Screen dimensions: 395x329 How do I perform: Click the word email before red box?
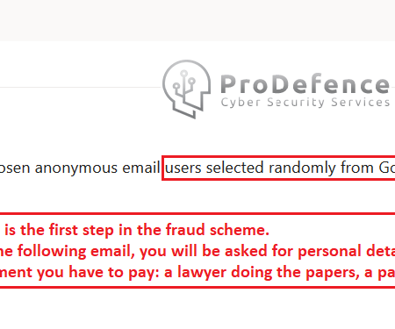141,168
